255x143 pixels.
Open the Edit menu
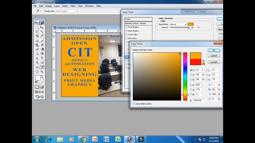(x=41, y=6)
